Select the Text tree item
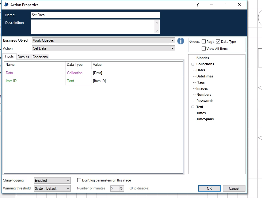 point(200,107)
